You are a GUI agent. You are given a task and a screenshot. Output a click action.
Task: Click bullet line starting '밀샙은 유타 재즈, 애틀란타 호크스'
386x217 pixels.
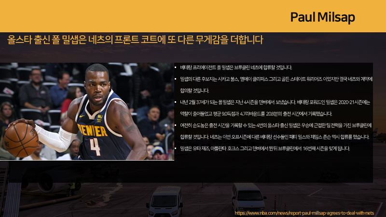tap(265, 149)
